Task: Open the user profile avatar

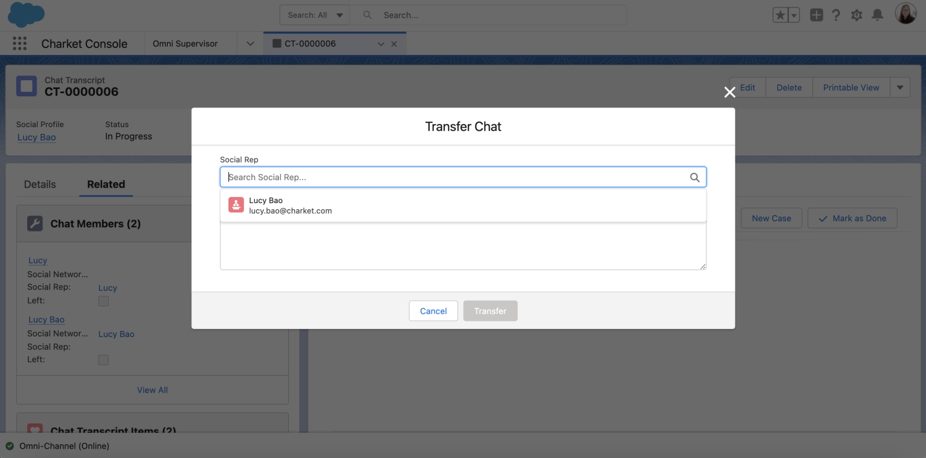Action: click(906, 14)
